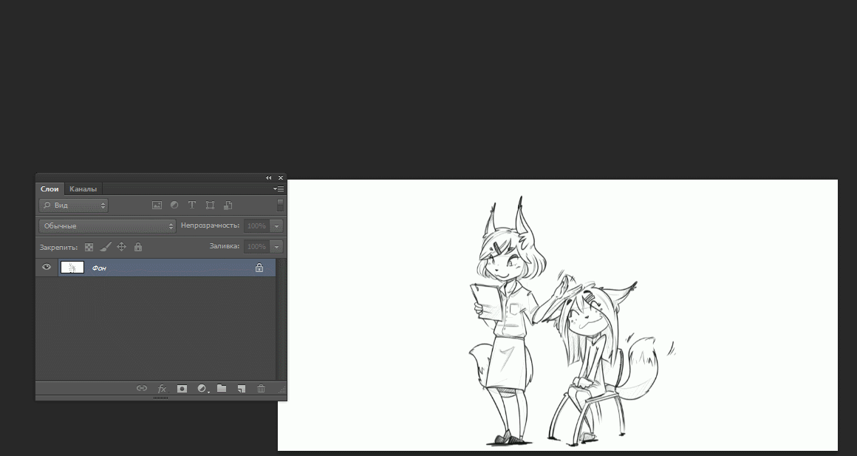Open the Обычные blend mode dropdown
The height and width of the screenshot is (456, 857).
pos(107,226)
